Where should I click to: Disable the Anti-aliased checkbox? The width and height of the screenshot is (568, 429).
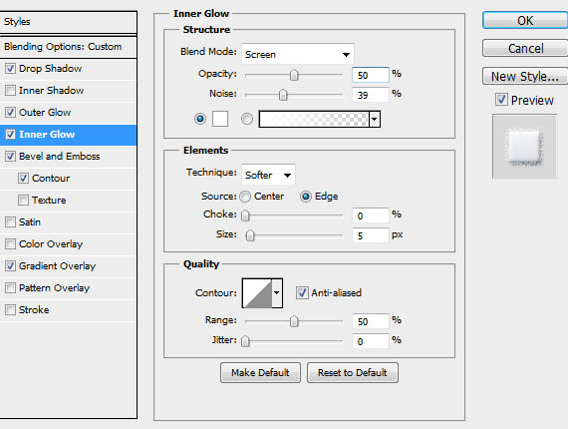point(302,292)
